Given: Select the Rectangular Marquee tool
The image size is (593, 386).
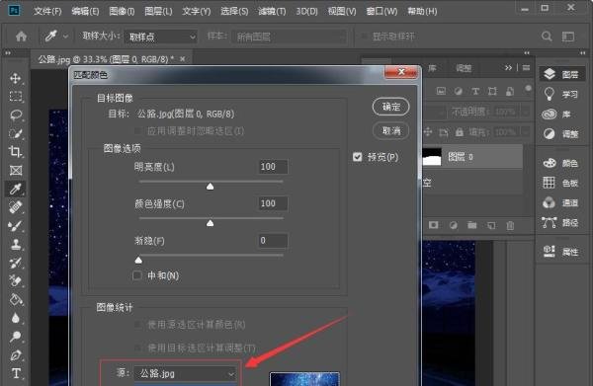Looking at the screenshot, I should pyautogui.click(x=16, y=97).
